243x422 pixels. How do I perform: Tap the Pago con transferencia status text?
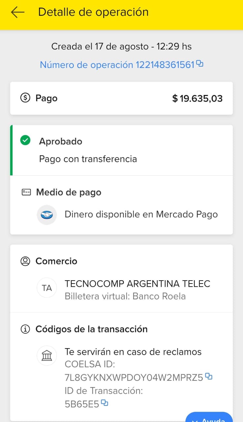coord(88,159)
